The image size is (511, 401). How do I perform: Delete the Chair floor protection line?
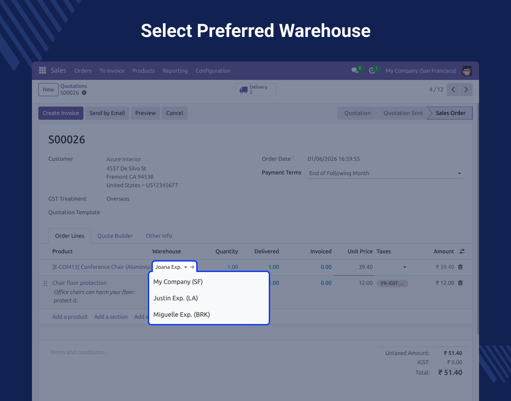pos(460,283)
